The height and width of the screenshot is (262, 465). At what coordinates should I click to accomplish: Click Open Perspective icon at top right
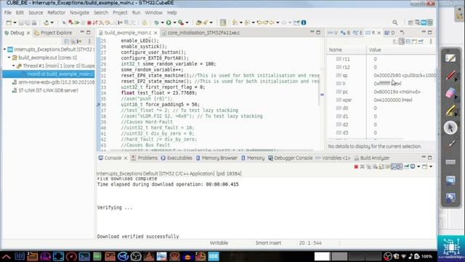[411, 23]
